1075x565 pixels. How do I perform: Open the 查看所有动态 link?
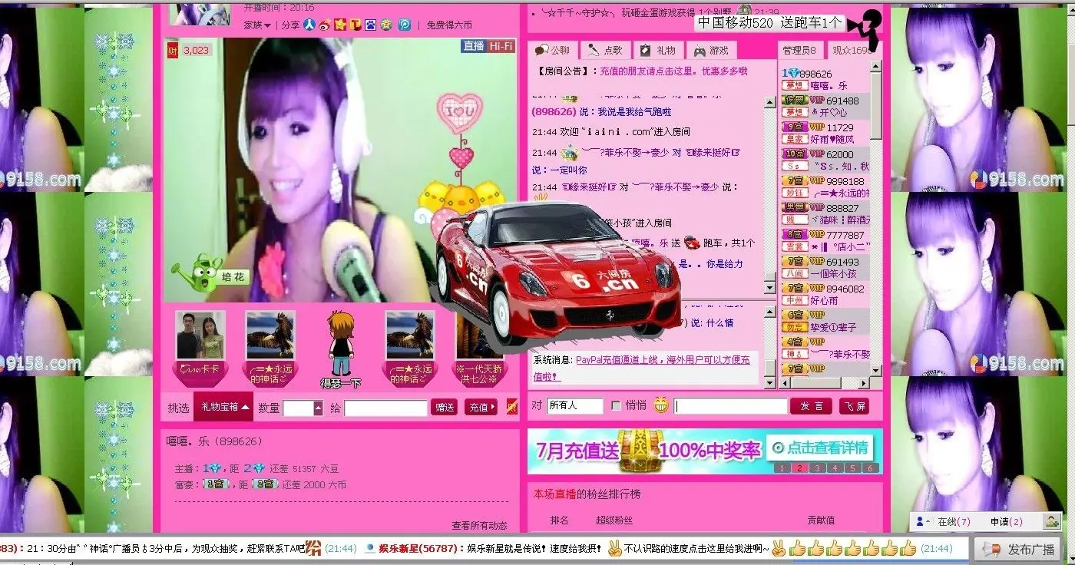tap(479, 526)
